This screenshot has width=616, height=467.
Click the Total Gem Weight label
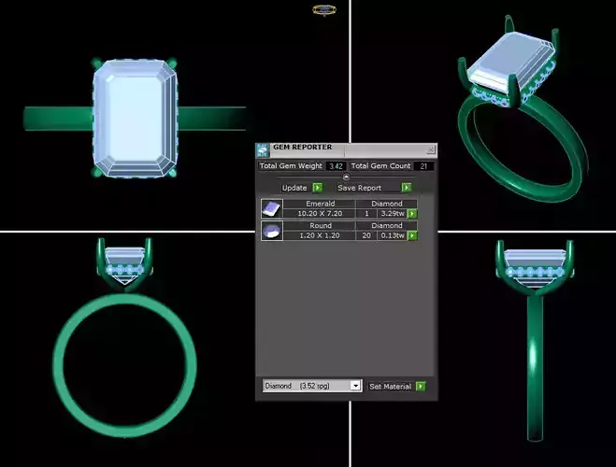click(x=291, y=166)
